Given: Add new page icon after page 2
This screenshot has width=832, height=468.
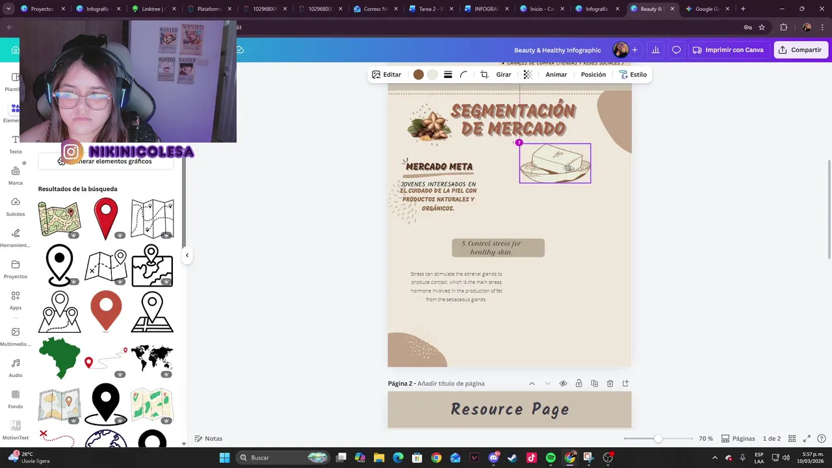Looking at the screenshot, I should coord(625,383).
